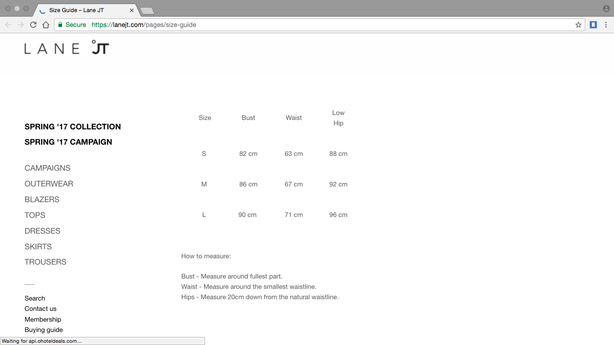Screen dimensions: 614x345
Task: Click the green Secure padlock icon
Action: pyautogui.click(x=60, y=25)
